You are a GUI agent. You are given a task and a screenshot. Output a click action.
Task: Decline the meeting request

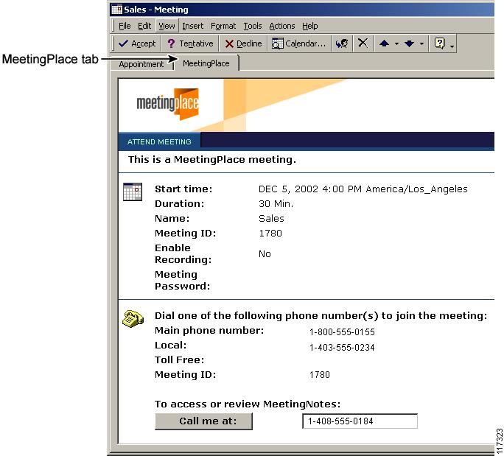pos(243,43)
